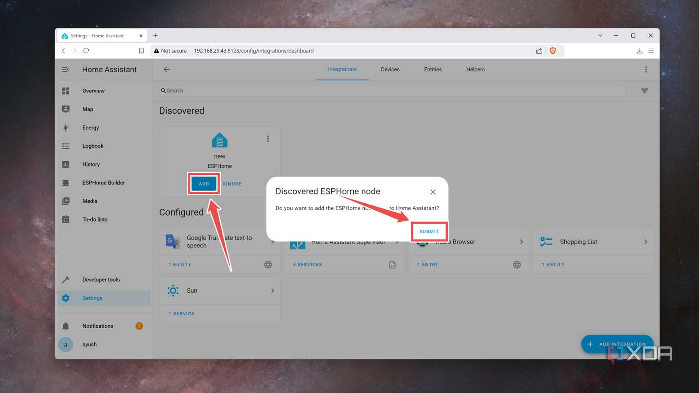The image size is (699, 393).
Task: Open the Overview dashboard
Action: point(104,91)
